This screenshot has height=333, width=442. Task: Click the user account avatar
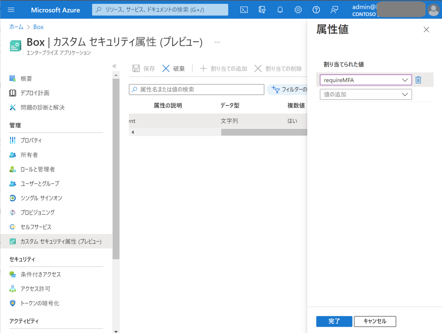coord(433,10)
